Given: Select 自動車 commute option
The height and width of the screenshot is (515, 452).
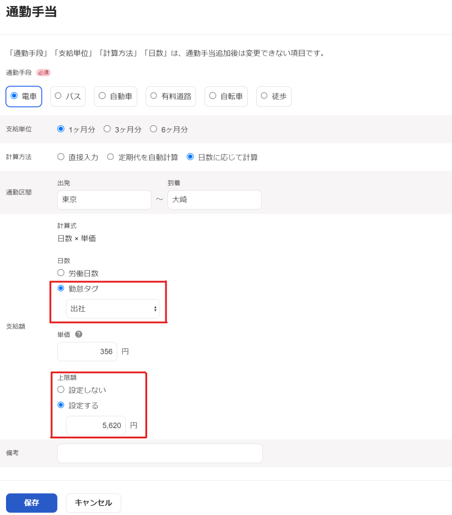Looking at the screenshot, I should point(116,97).
